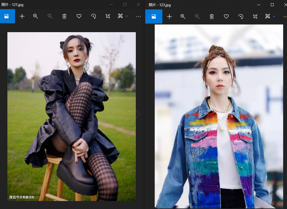Rotate the 121.jpg photo
Image resolution: width=287 pixels, height=209 pixels.
tap(93, 16)
